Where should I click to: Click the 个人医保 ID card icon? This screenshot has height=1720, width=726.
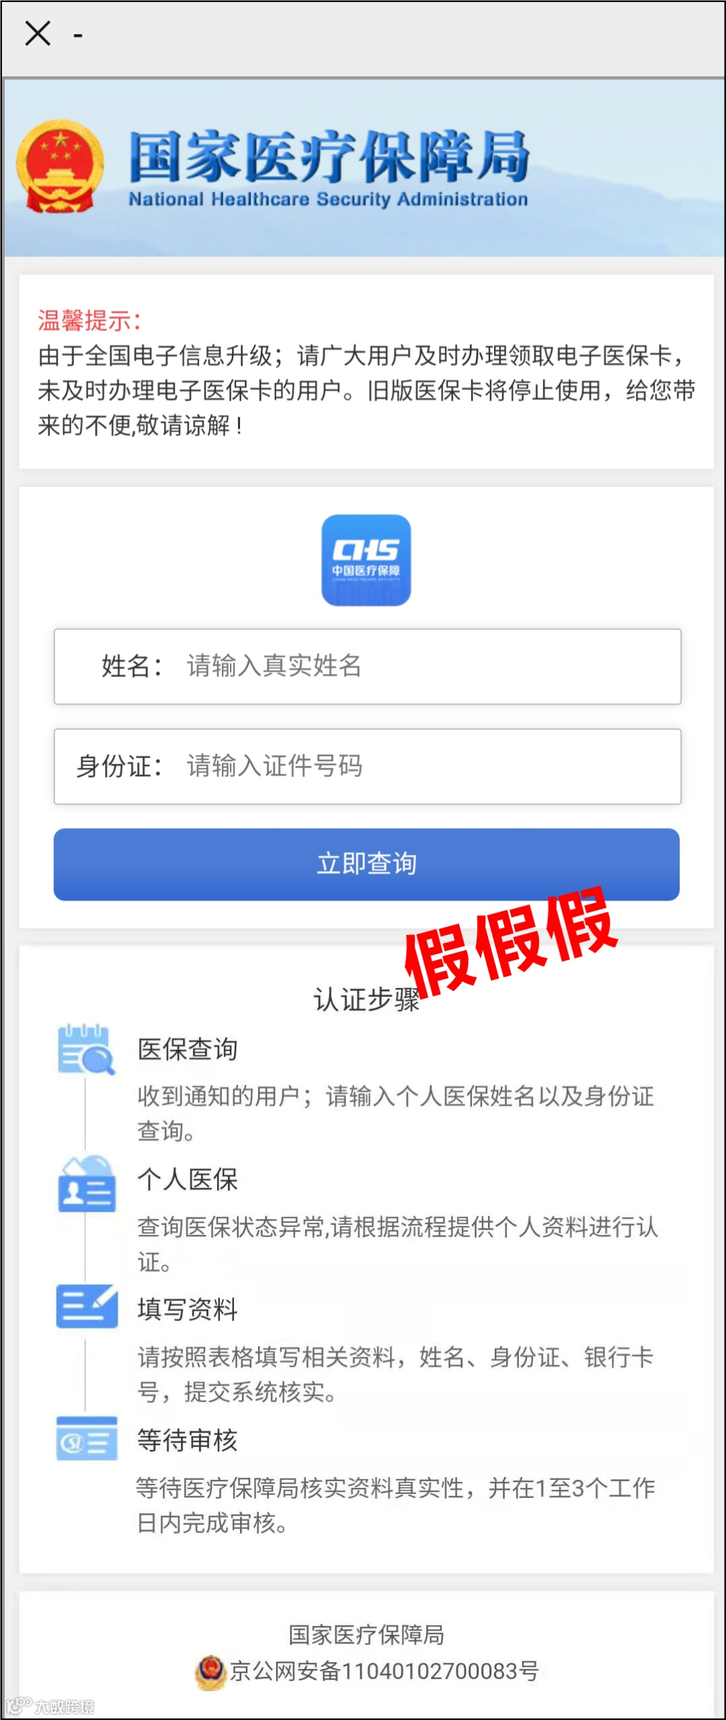click(87, 1183)
